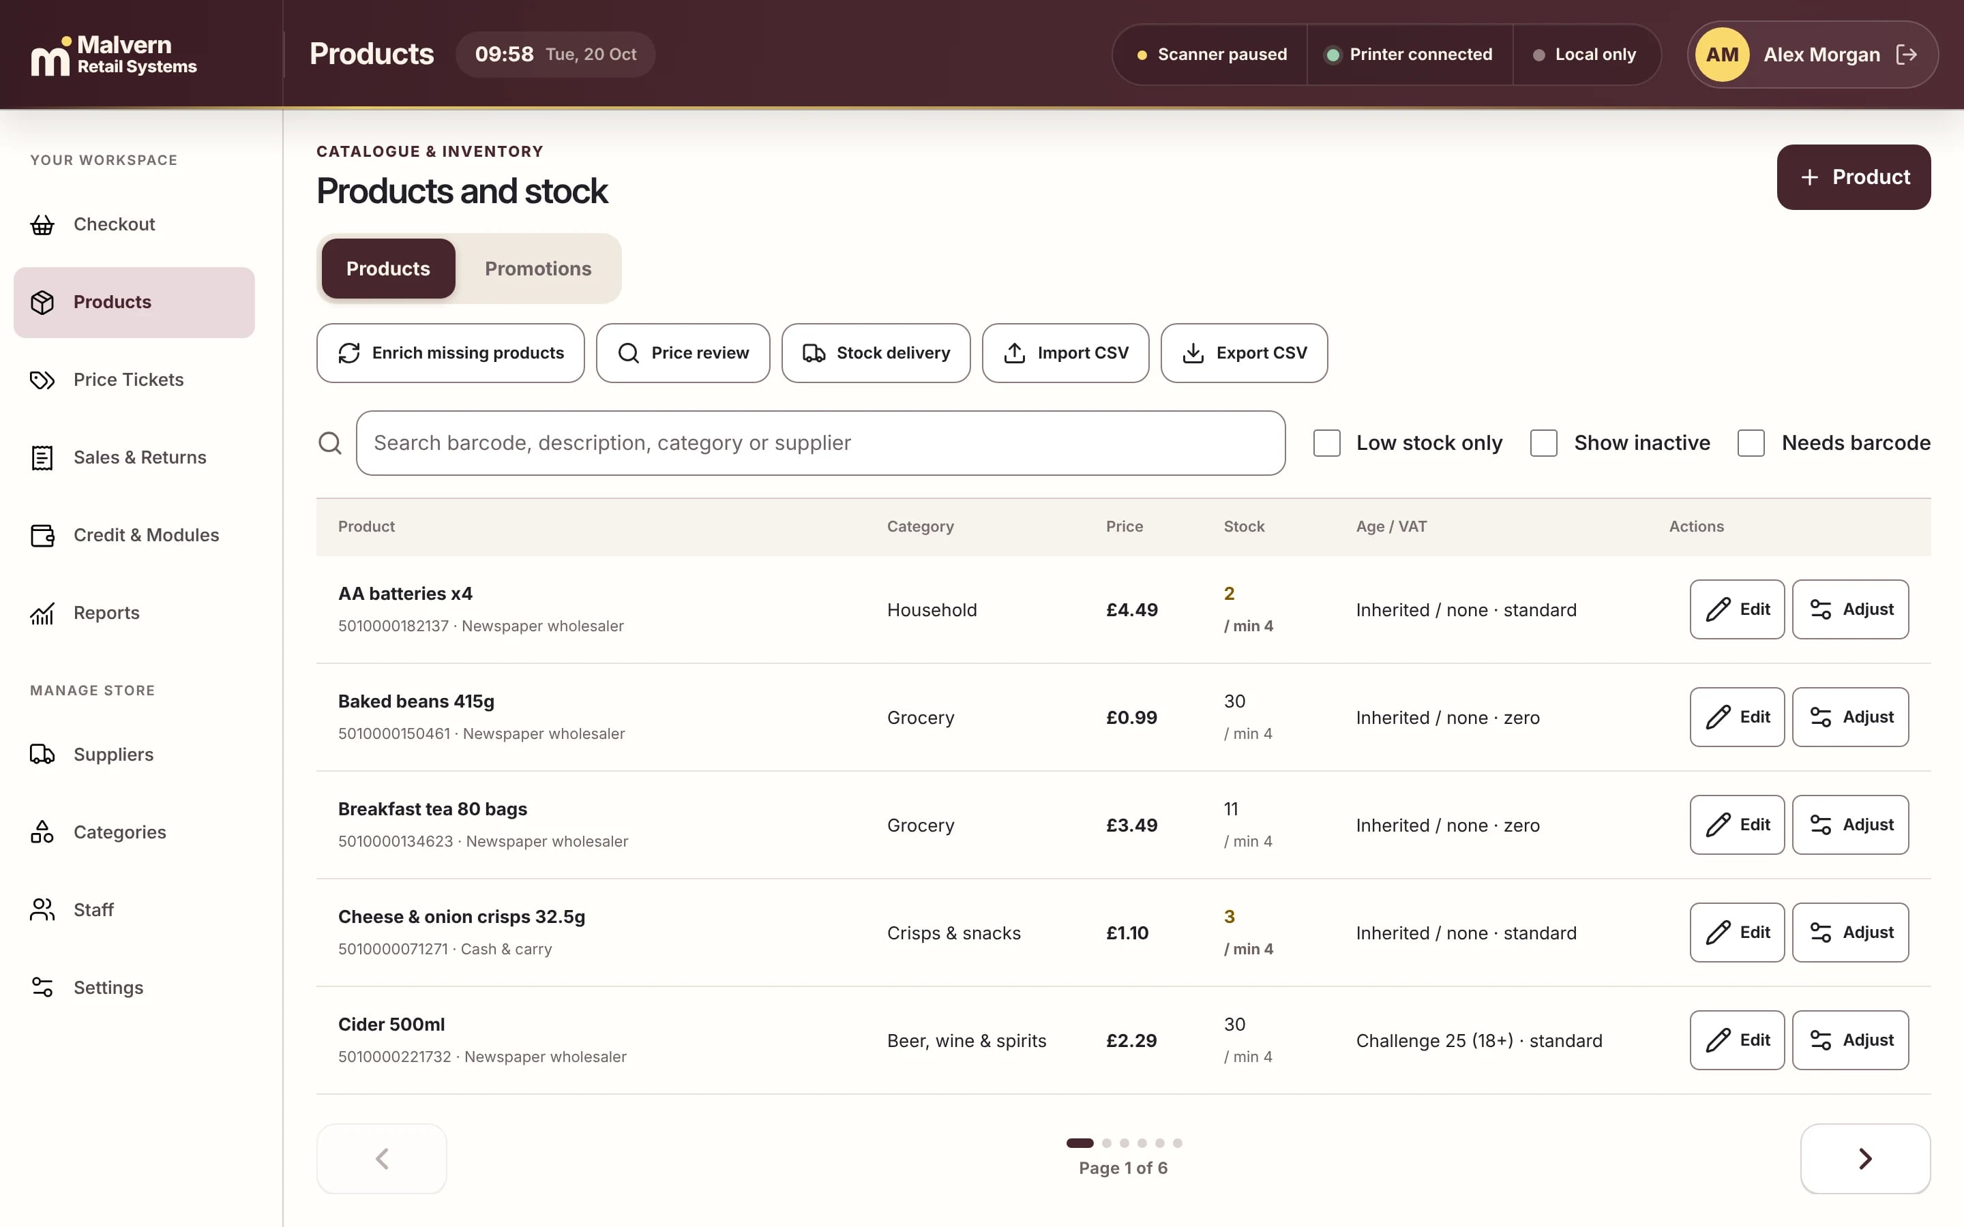The width and height of the screenshot is (1964, 1227).
Task: Select the Products tab
Action: pos(388,269)
